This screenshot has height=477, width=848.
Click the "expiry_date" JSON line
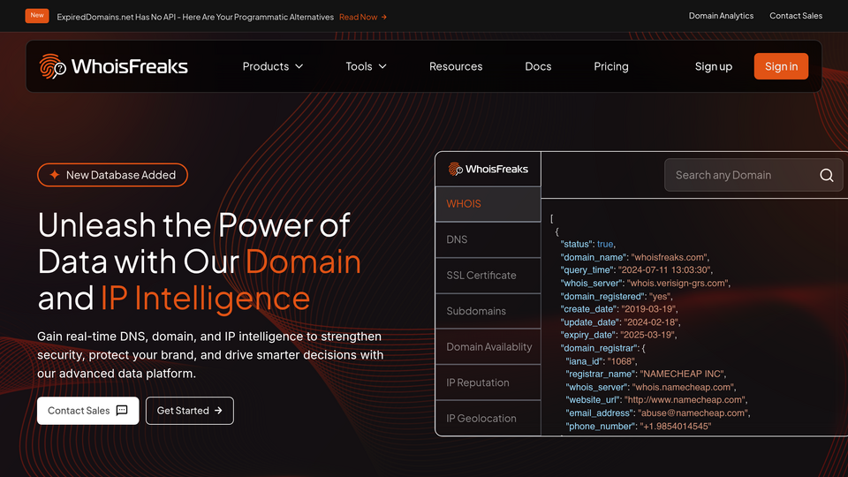(618, 336)
